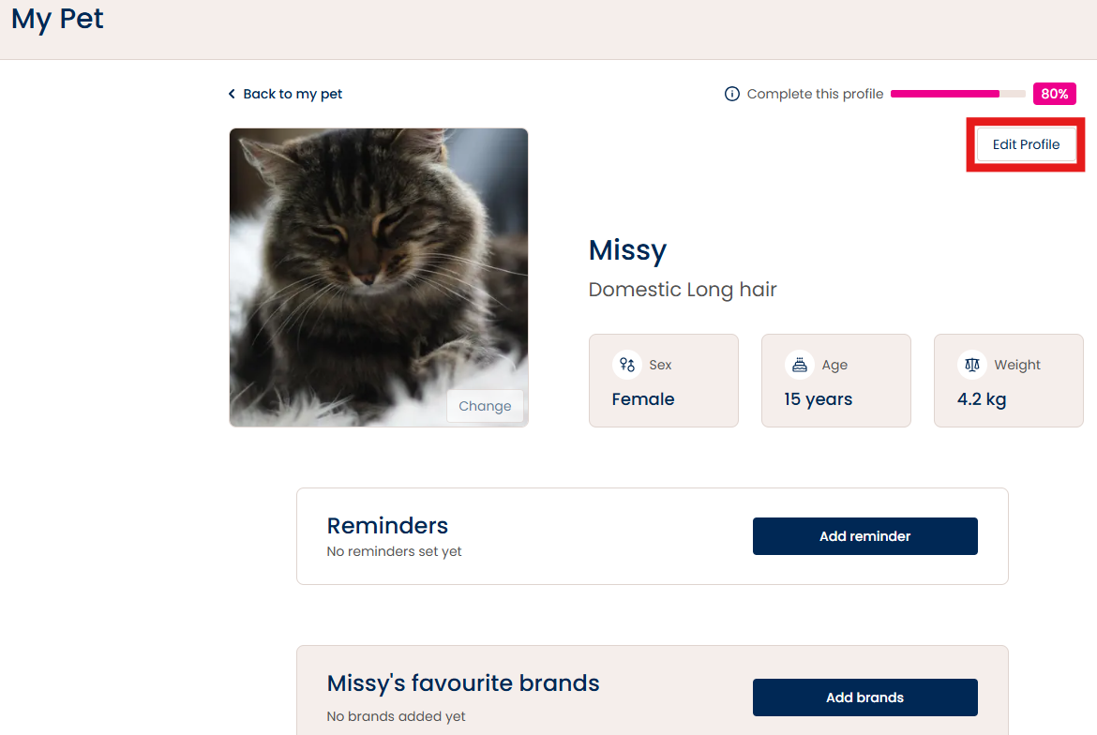The height and width of the screenshot is (735, 1097).
Task: Select the Weight 4.2 kg card
Action: 1008,381
